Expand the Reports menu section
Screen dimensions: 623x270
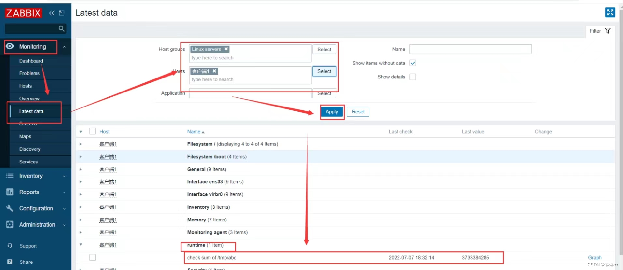tap(65, 192)
